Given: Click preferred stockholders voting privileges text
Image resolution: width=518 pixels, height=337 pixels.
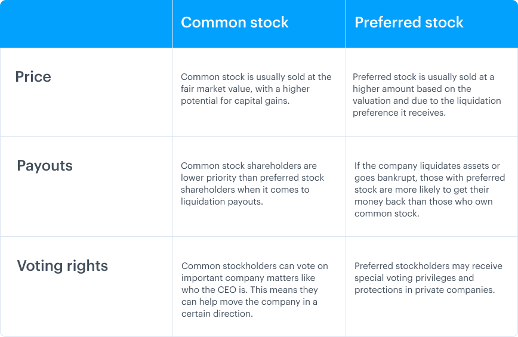Looking at the screenshot, I should [428, 278].
